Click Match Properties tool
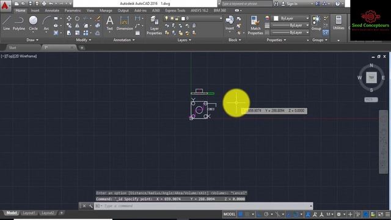 click(x=255, y=25)
